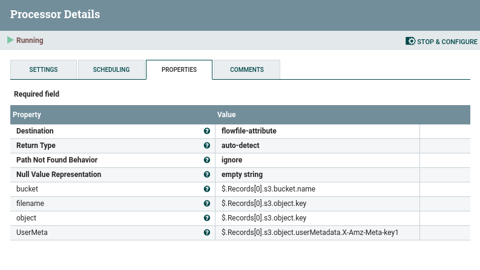480x270 pixels.
Task: Select the Properties tab
Action: [179, 69]
